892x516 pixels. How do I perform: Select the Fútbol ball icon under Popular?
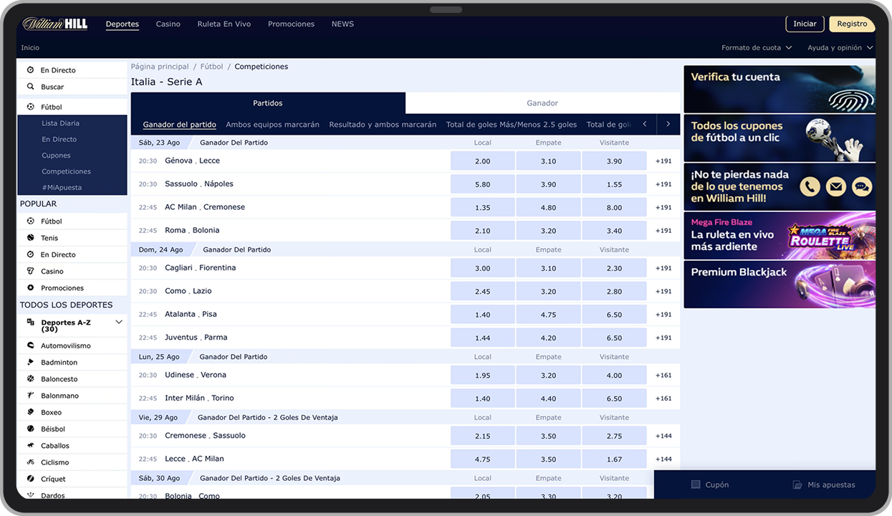pos(30,221)
